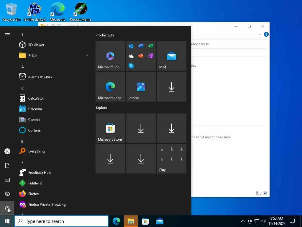Screen dimensions: 302x227
Task: Open the Play tile folder
Action: 172,159
